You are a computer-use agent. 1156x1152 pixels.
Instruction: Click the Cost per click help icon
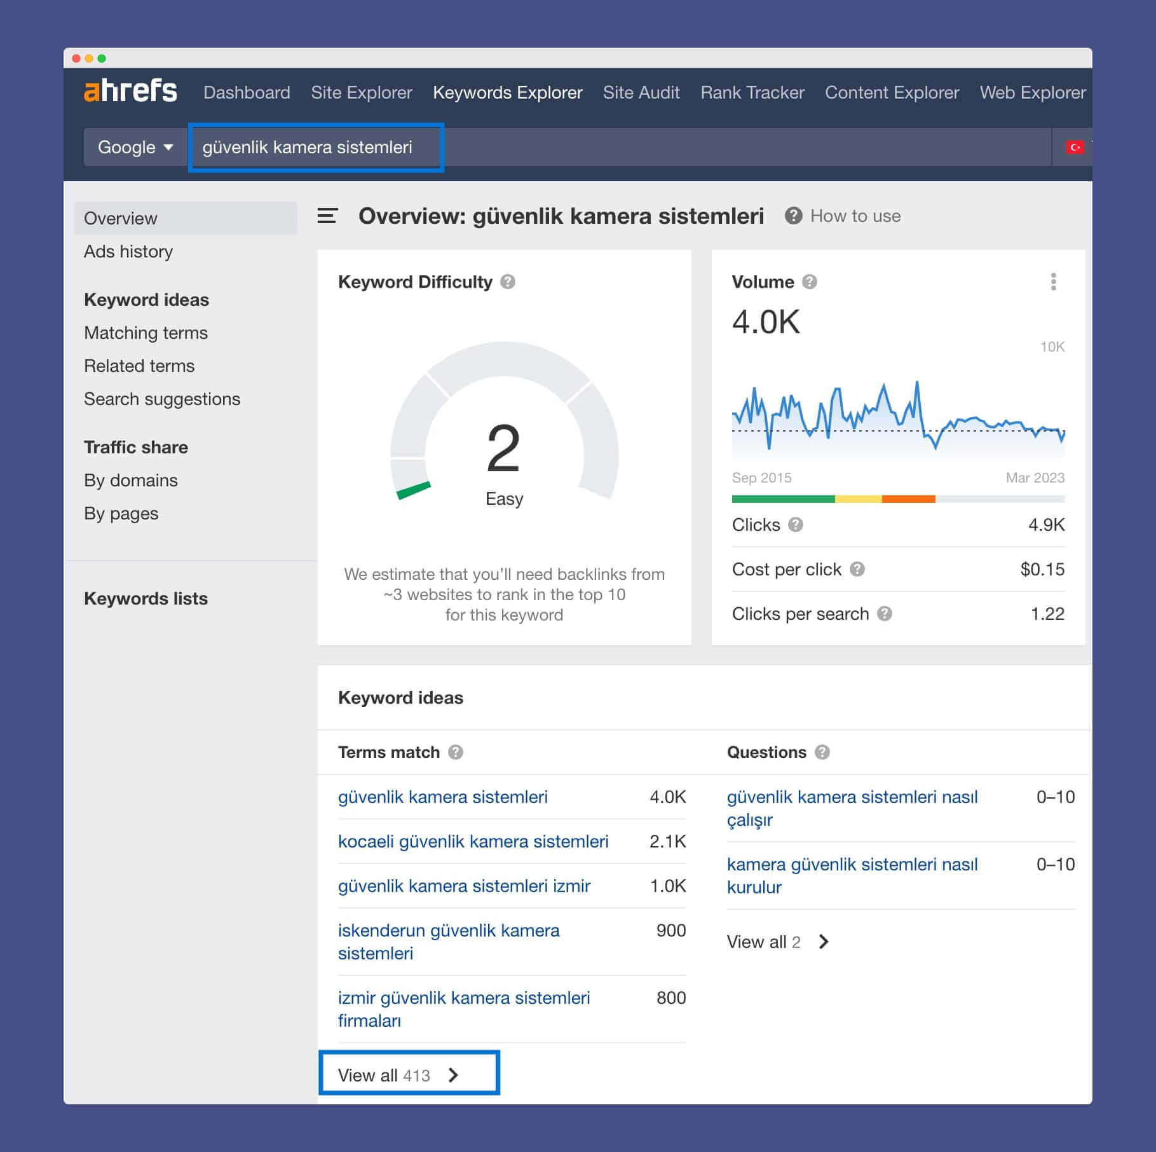[x=857, y=569]
